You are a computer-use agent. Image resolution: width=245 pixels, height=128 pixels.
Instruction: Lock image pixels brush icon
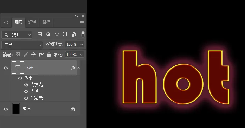coord(25,55)
